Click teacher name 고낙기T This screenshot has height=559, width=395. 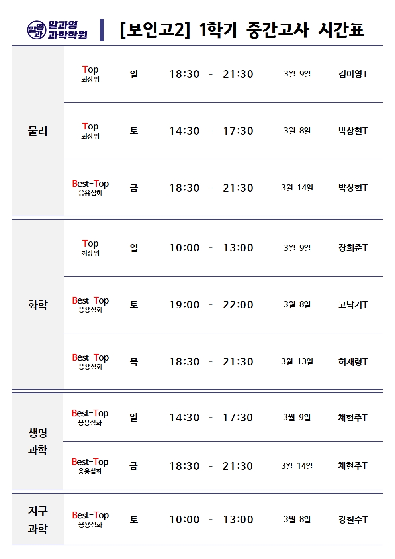point(353,305)
